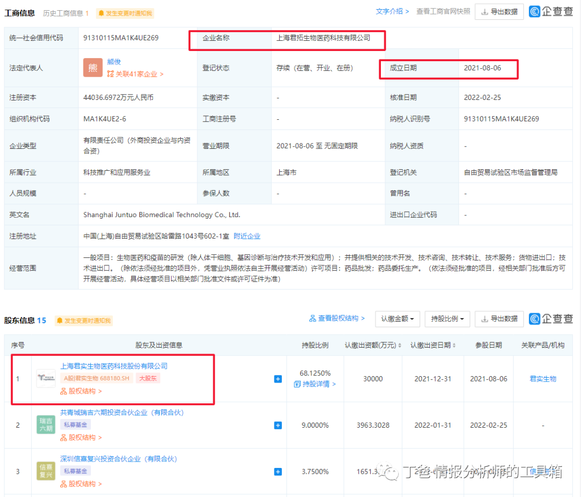Click shareholder count 15 next to 股东信息

41,320
